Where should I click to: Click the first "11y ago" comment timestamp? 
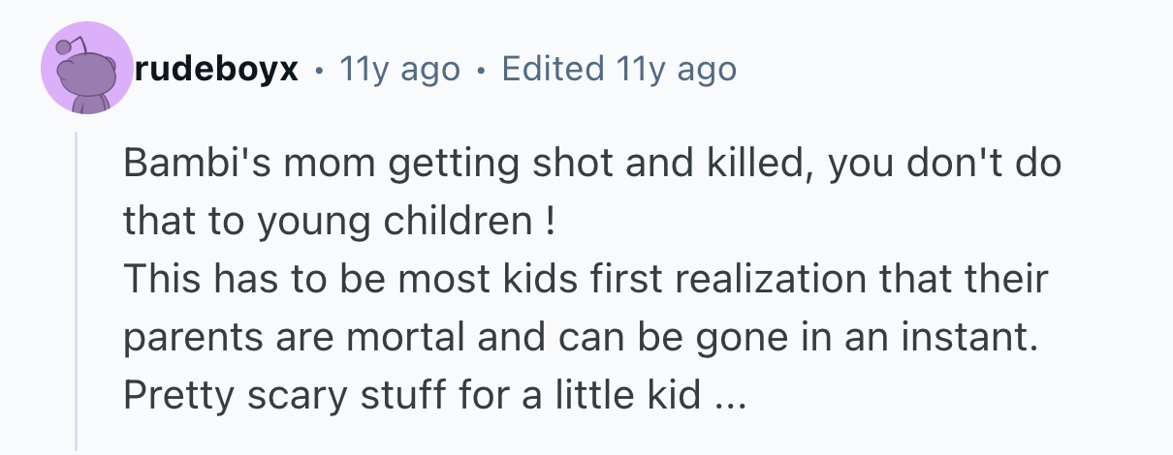point(400,70)
